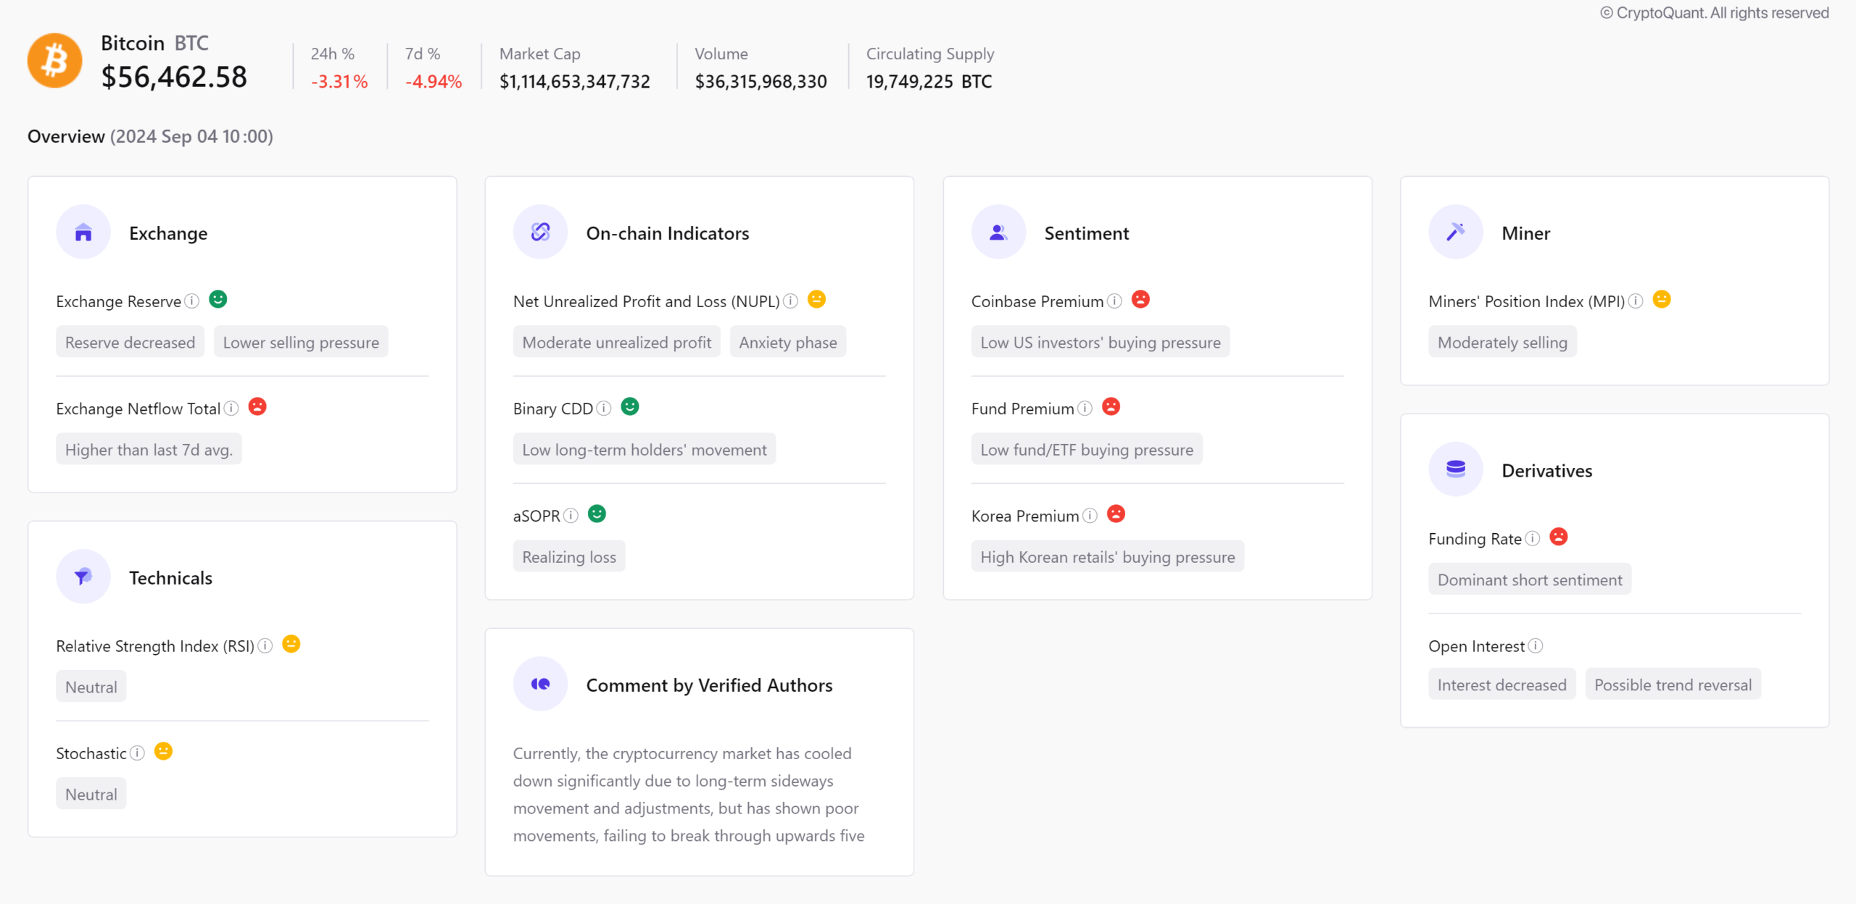Click the 'Higher than last 7d avg.' tag

(149, 449)
